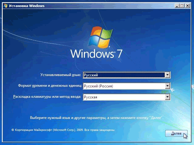Click the Далее button
The width and height of the screenshot is (194, 145).
tap(176, 133)
